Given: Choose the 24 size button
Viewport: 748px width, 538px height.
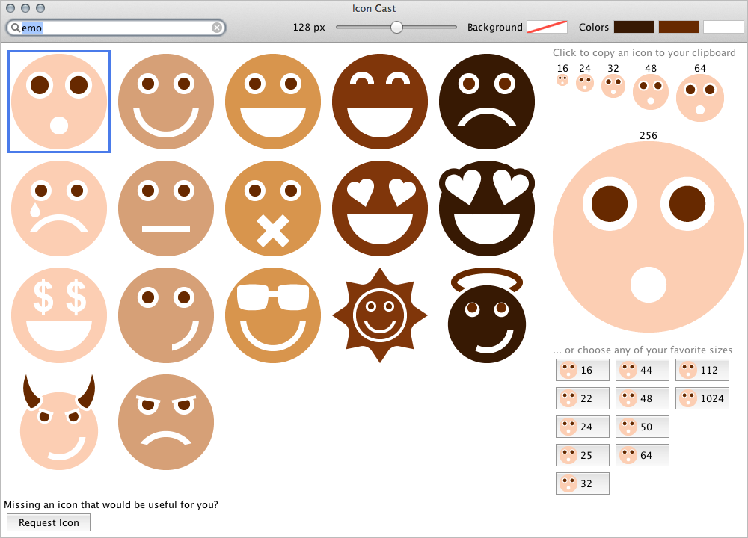Looking at the screenshot, I should coord(583,427).
